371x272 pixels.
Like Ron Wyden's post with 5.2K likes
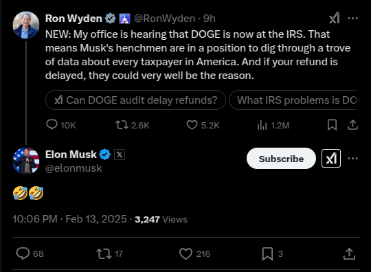click(203, 125)
